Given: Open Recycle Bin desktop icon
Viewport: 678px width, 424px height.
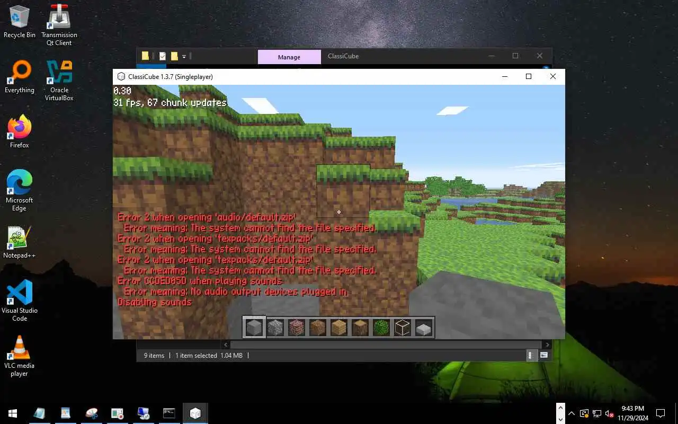Looking at the screenshot, I should point(20,22).
